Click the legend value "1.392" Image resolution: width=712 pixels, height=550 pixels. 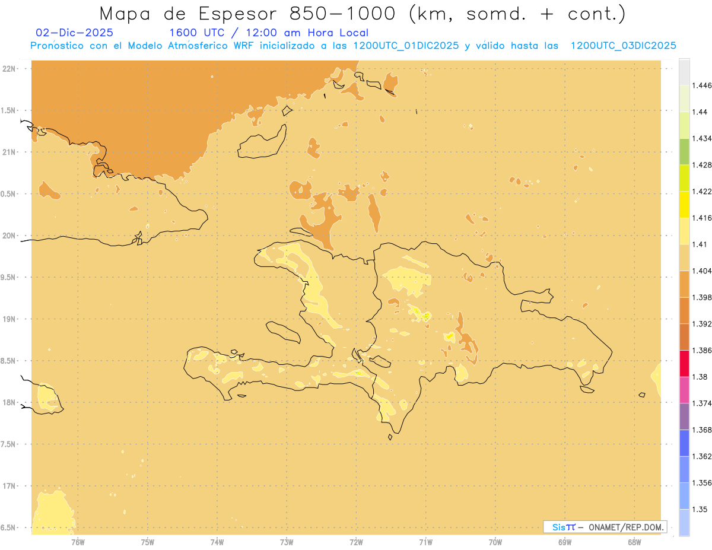702,324
